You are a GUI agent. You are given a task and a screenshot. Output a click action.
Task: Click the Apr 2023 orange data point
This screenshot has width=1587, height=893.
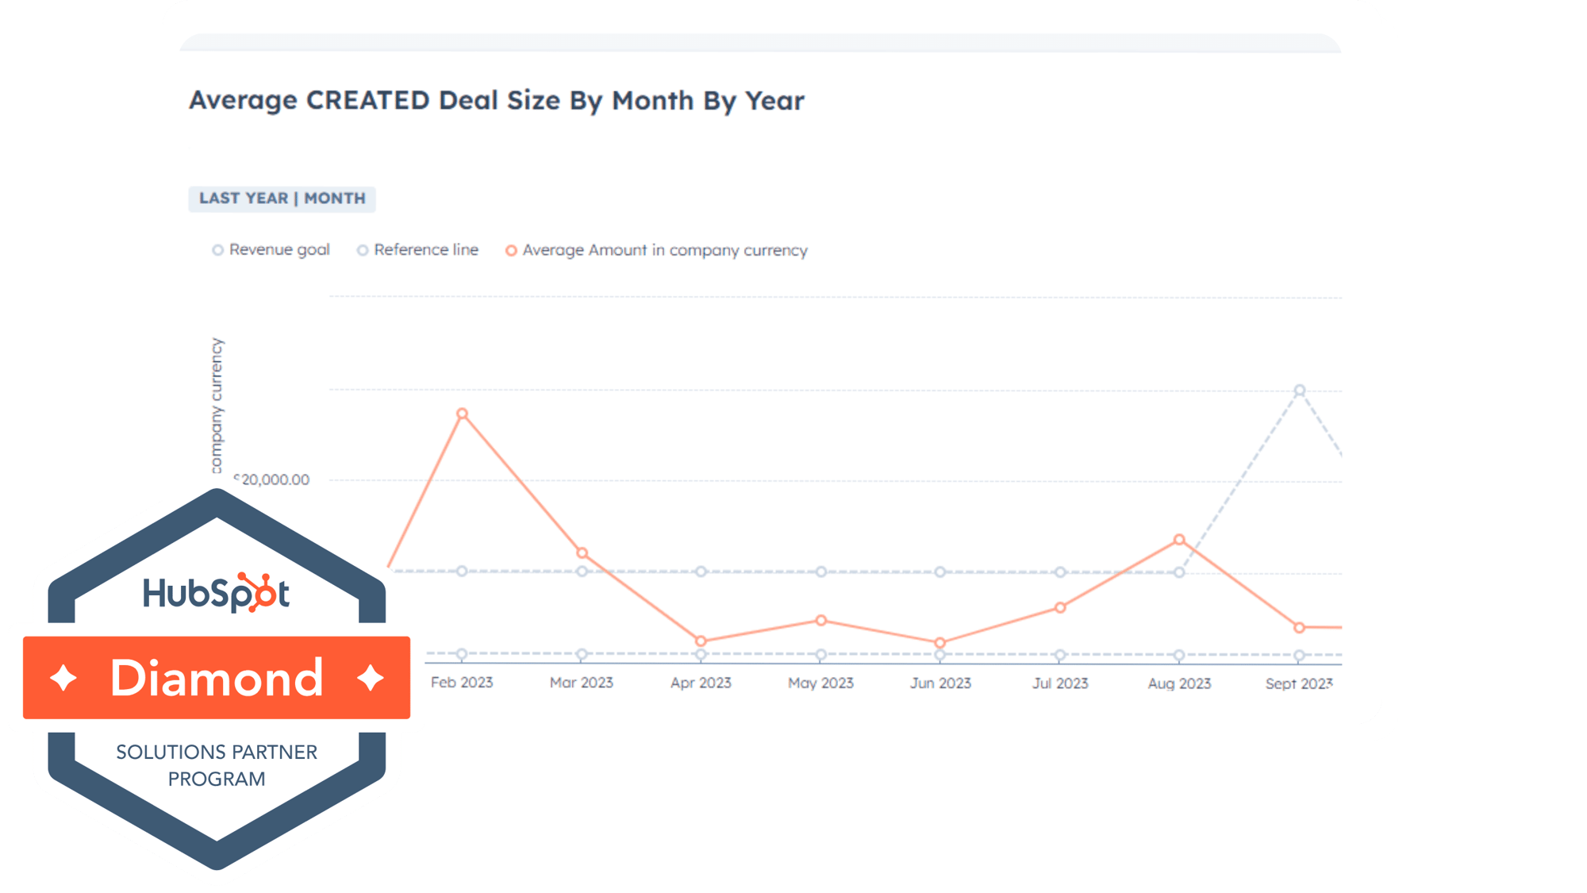(x=701, y=641)
